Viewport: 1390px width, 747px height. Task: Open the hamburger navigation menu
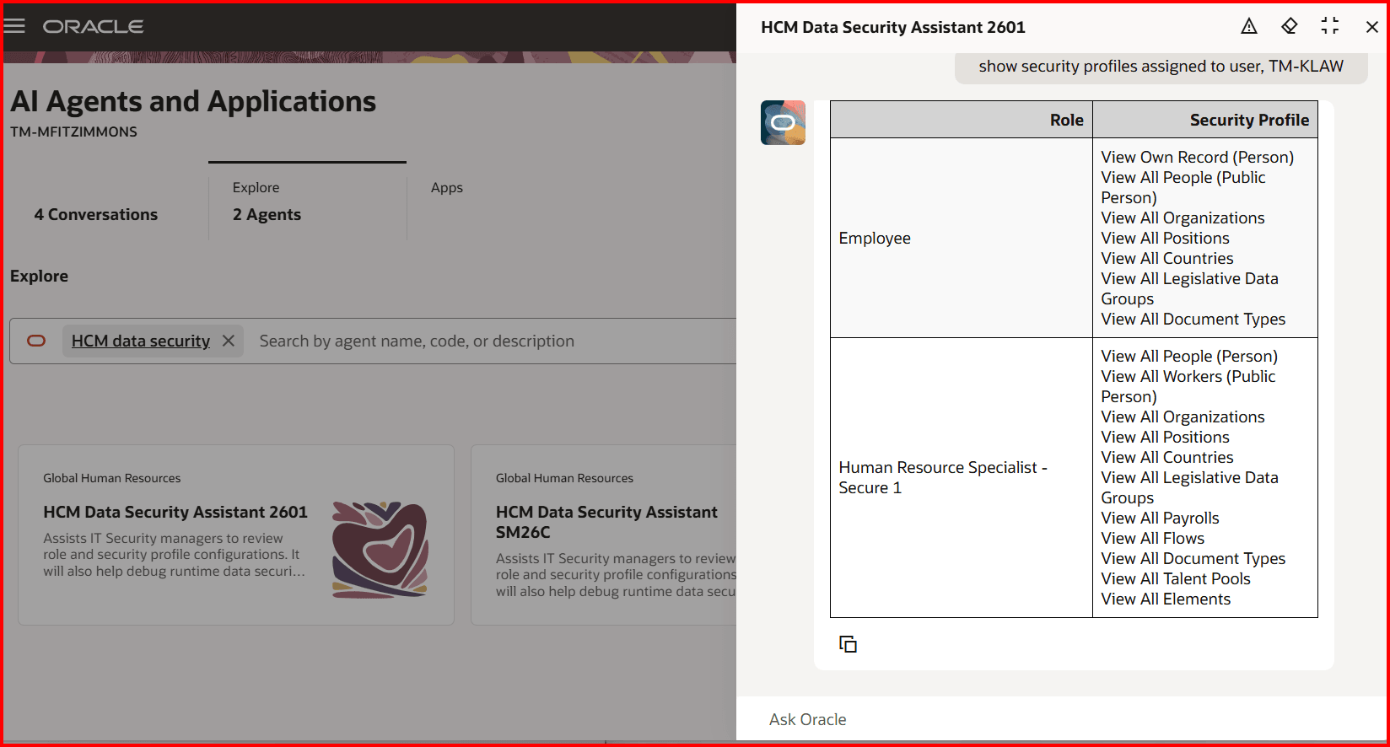coord(14,26)
